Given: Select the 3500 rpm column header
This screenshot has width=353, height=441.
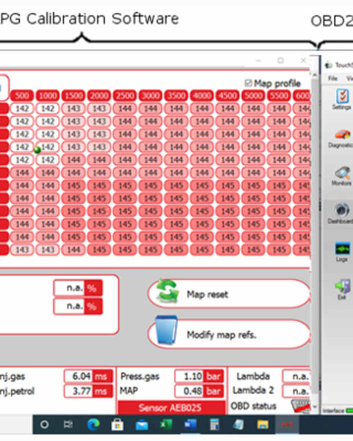Looking at the screenshot, I should tap(176, 96).
